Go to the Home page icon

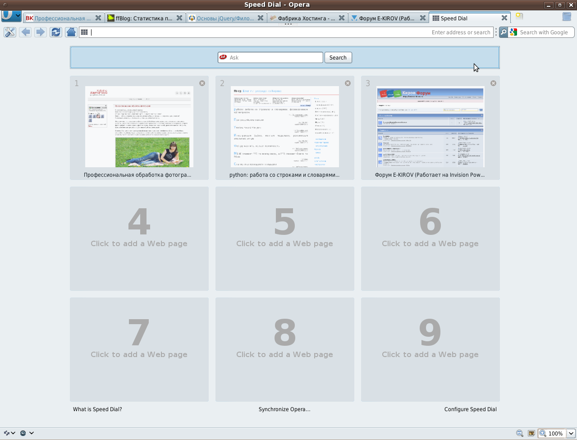tap(71, 32)
